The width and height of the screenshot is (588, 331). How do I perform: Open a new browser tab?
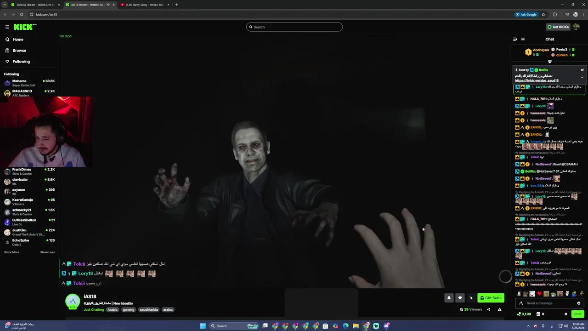click(x=176, y=5)
